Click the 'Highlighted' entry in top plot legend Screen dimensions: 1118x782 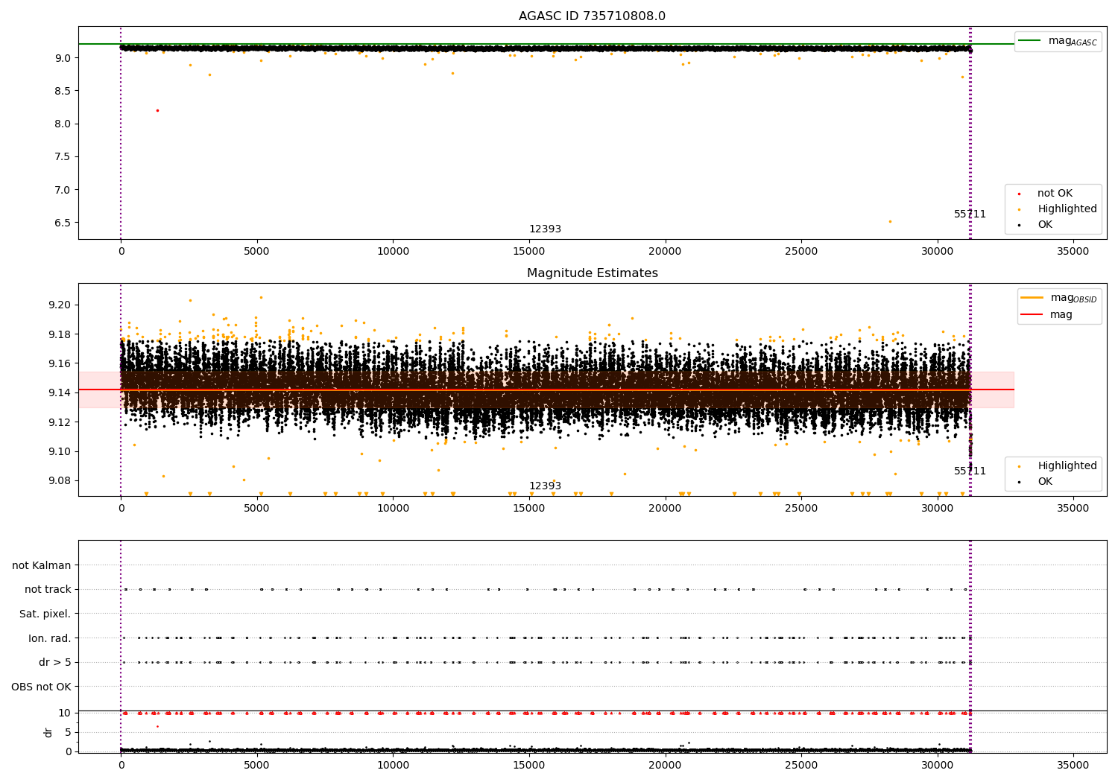tap(1067, 209)
